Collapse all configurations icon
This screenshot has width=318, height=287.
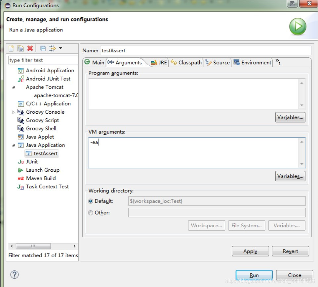coord(43,48)
